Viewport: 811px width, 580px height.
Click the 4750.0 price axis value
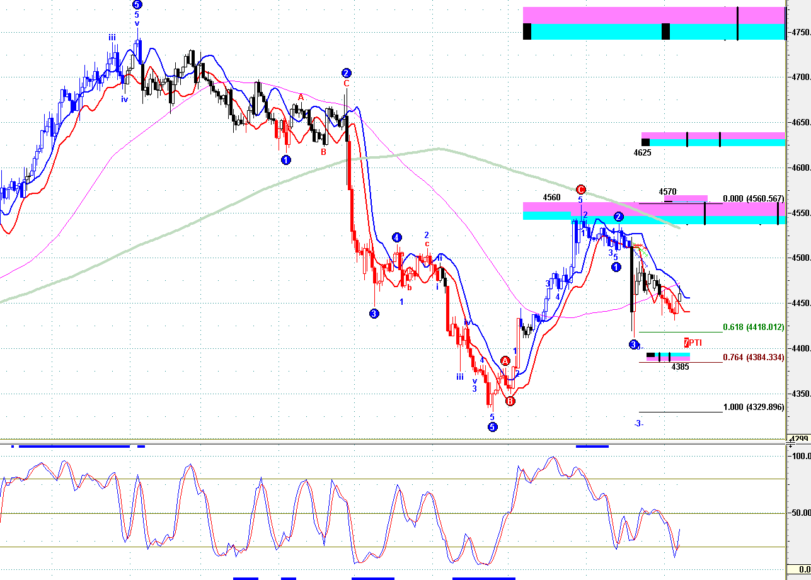[x=800, y=32]
